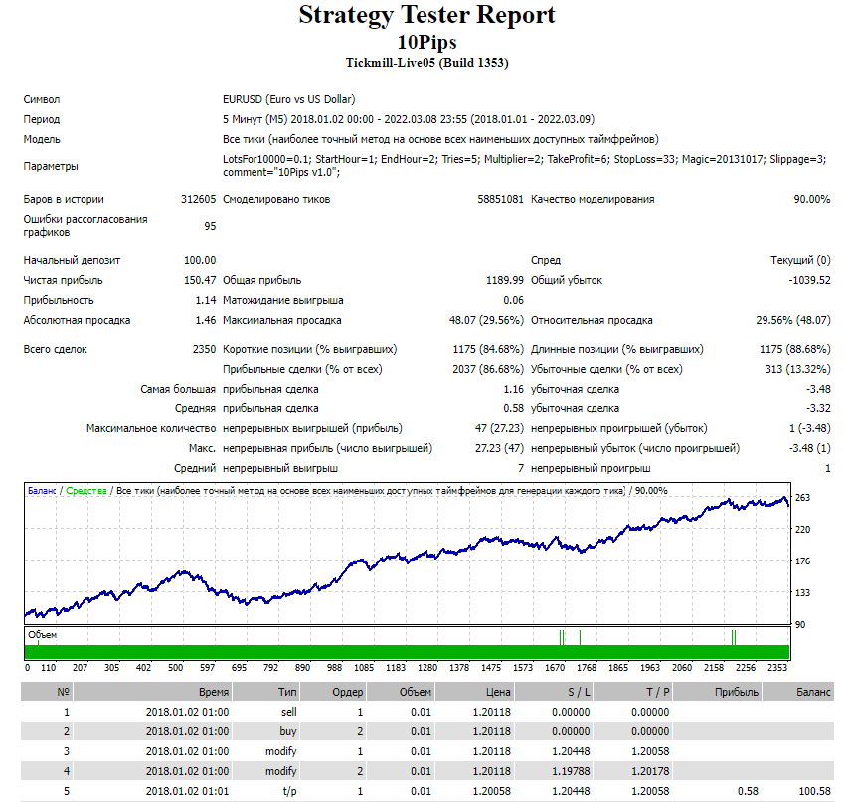
Task: Click the "Время" column header
Action: click(213, 692)
